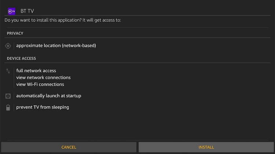Click the install confirmation question text
Screen dimensions: 275x154
(x=63, y=20)
